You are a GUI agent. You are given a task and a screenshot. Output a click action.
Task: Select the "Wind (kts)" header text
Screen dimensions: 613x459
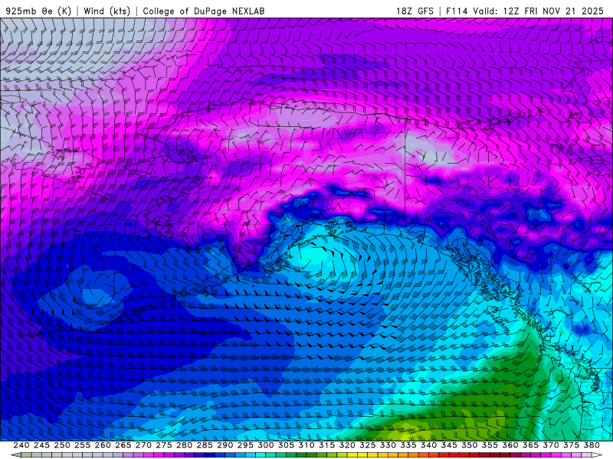pyautogui.click(x=107, y=11)
